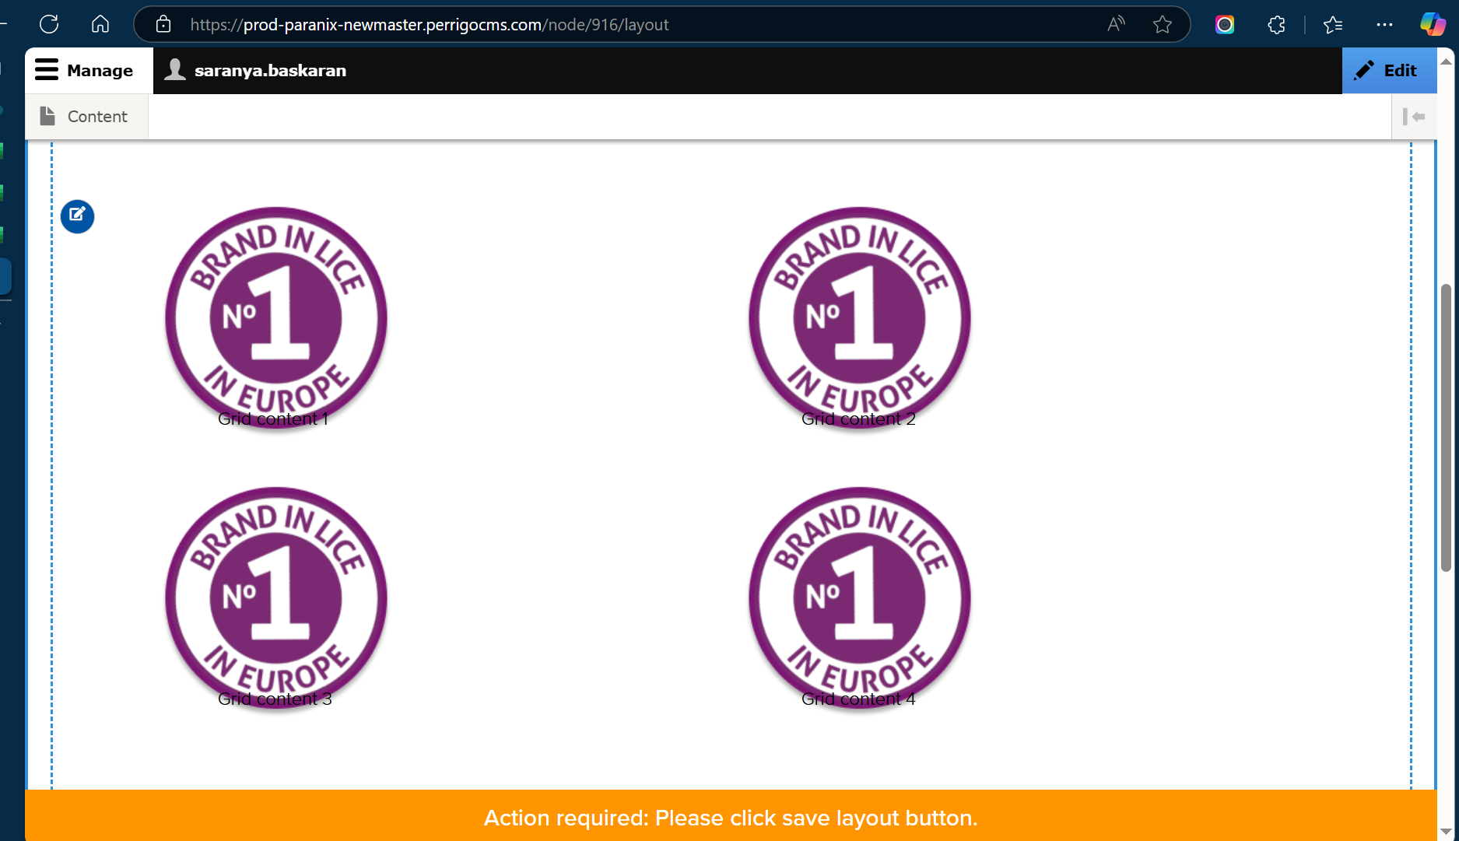
Task: Click the address bar URL
Action: (429, 25)
